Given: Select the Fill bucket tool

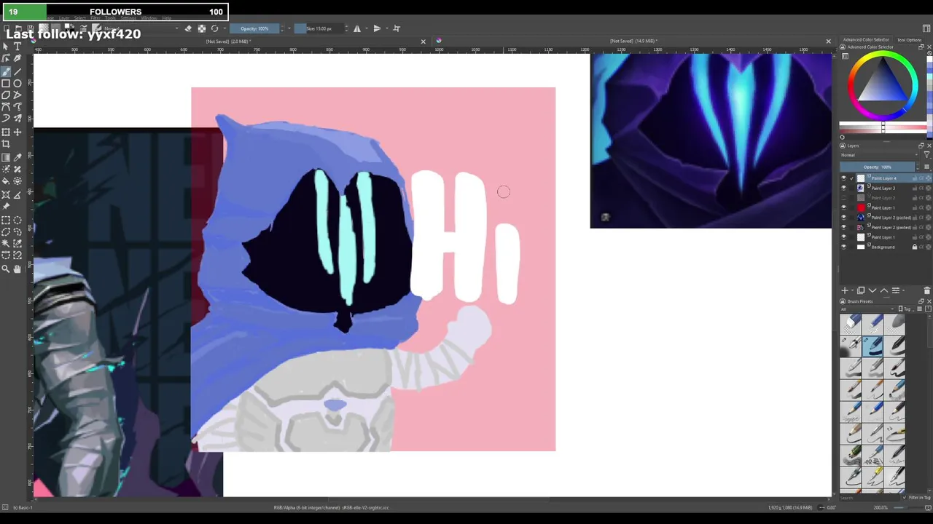Looking at the screenshot, I should (6, 181).
